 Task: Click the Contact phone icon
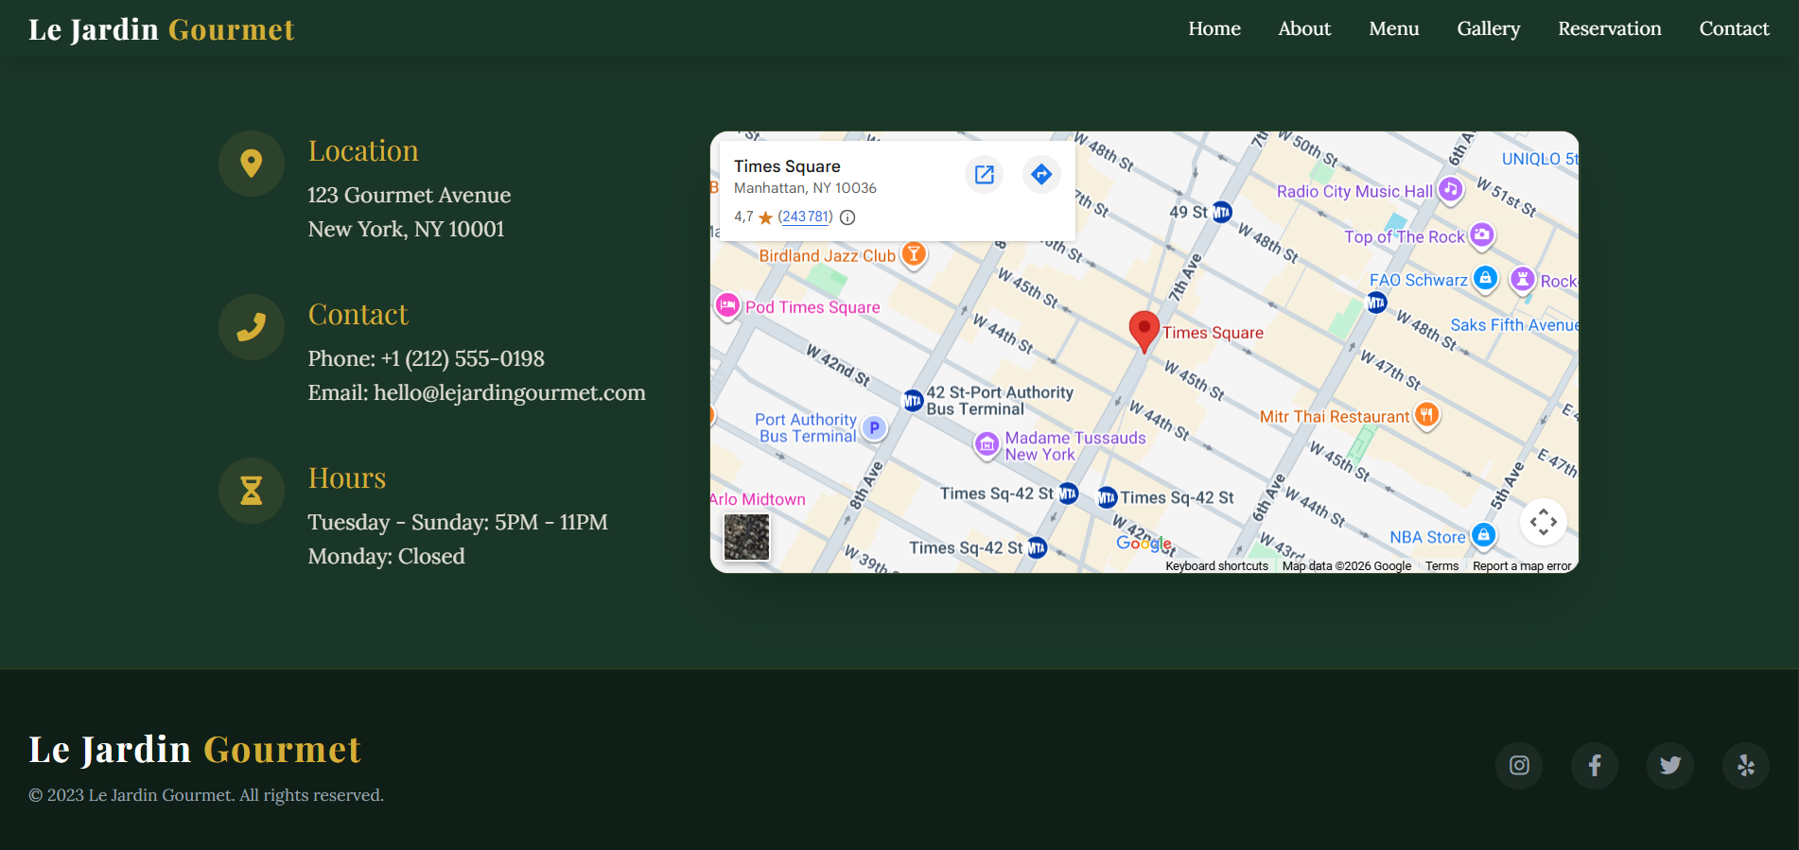252,327
